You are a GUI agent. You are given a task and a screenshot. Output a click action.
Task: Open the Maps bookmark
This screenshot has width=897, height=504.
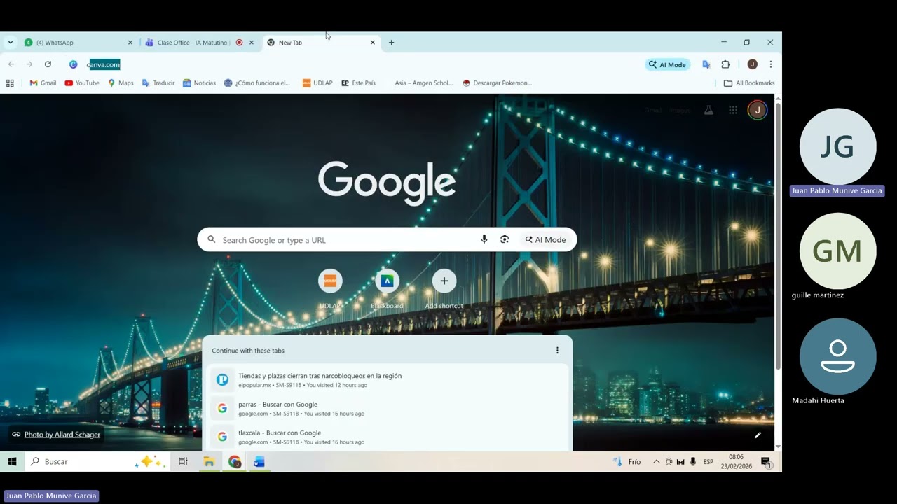pyautogui.click(x=121, y=83)
